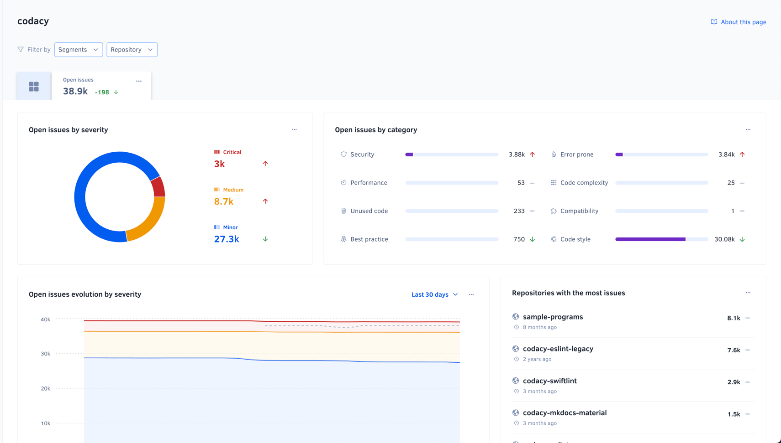781x443 pixels.
Task: Click the codacy organization title
Action: pos(33,21)
